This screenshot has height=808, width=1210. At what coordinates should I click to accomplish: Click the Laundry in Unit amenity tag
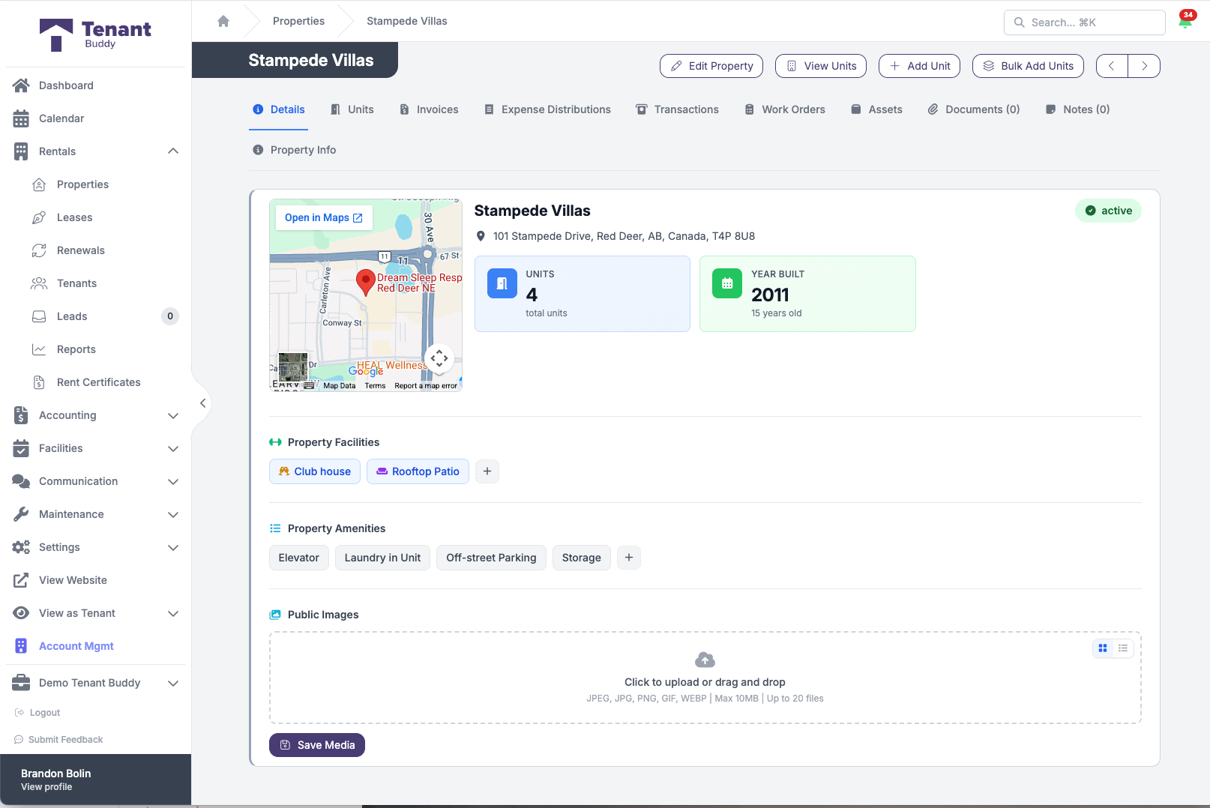382,558
